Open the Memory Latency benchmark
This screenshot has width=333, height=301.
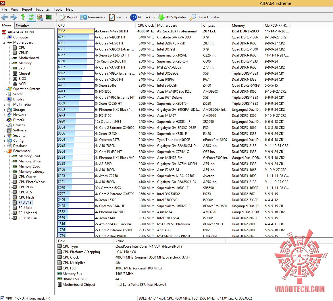[x=31, y=171]
